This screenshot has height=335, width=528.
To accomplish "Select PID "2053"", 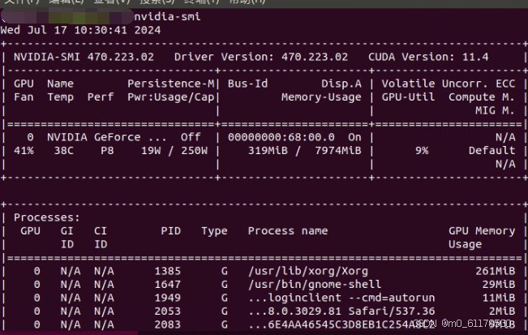I will 167,311.
